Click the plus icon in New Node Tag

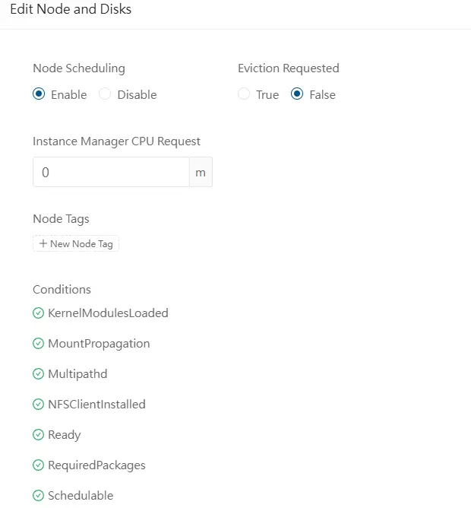(x=43, y=244)
